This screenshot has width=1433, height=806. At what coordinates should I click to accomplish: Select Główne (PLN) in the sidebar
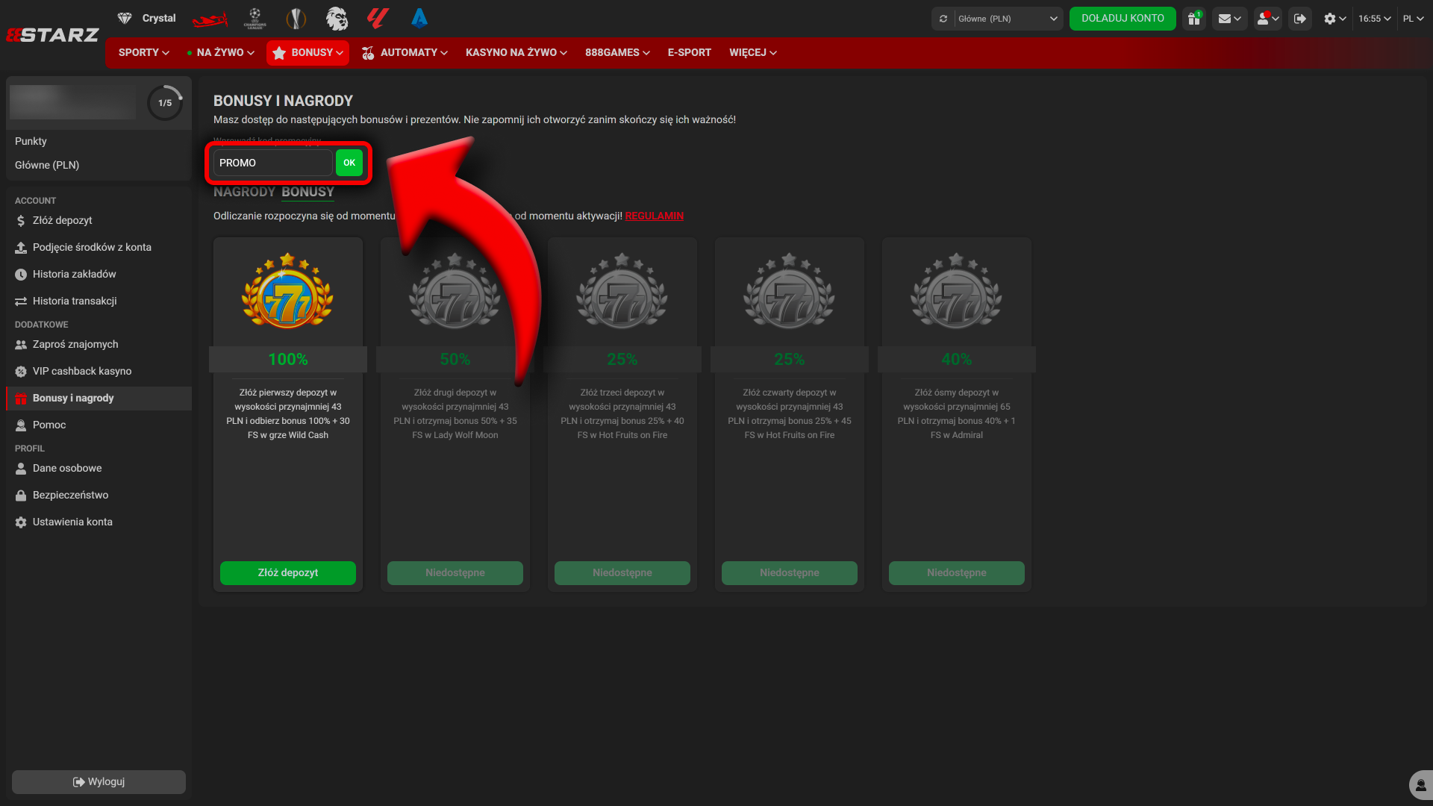coord(47,165)
